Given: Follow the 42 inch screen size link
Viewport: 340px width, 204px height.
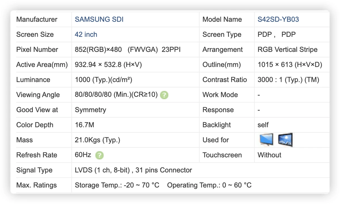Looking at the screenshot, I should (86, 35).
